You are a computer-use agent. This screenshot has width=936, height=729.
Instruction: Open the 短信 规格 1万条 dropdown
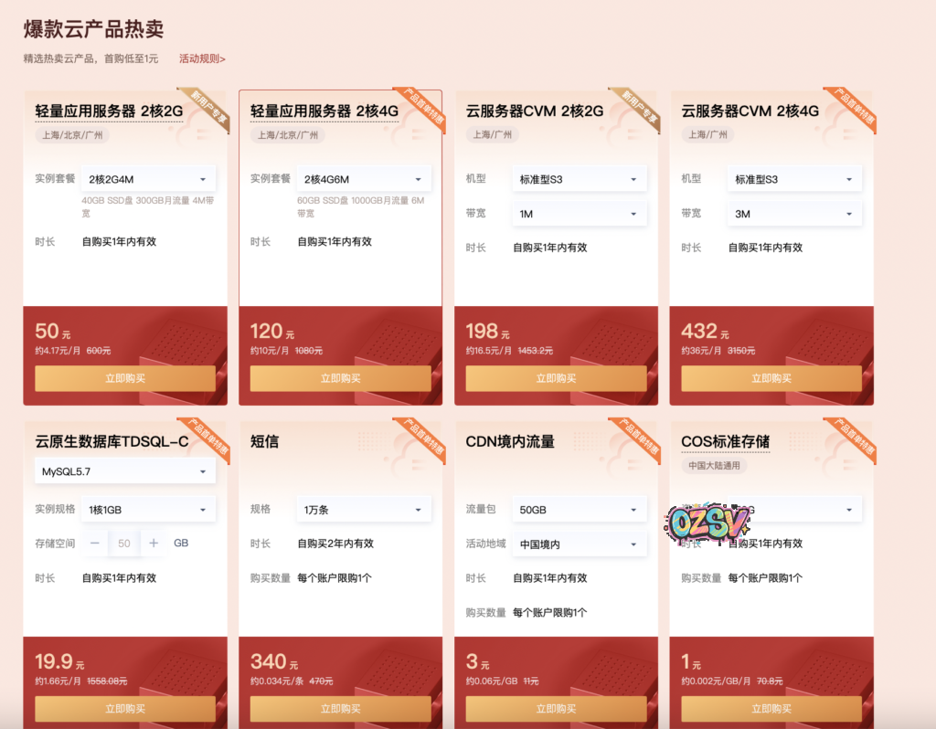(x=364, y=510)
